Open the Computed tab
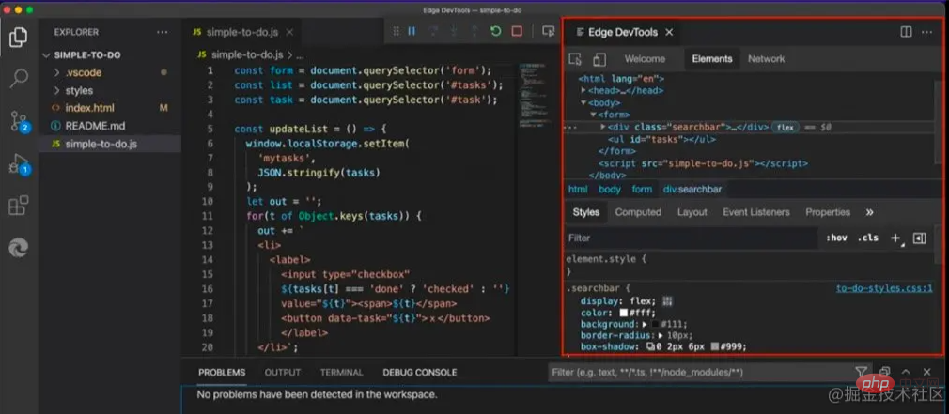Screen dimensions: 949x414 (x=638, y=212)
